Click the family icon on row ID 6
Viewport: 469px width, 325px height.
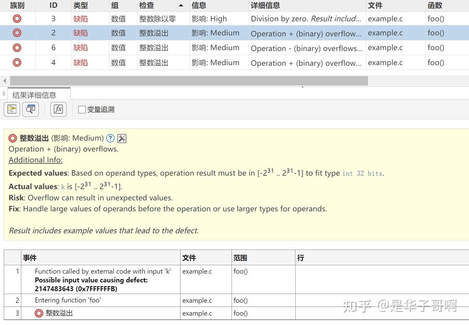(x=16, y=48)
